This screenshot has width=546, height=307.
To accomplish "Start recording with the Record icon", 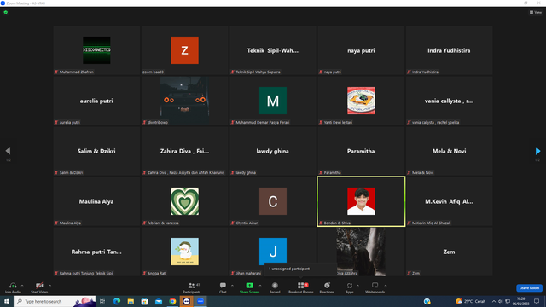I will point(275,286).
